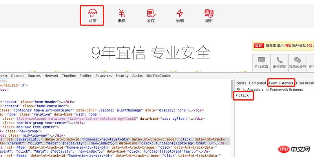Open the EditThisCookie tab
The width and height of the screenshot is (314, 157).
pos(159,76)
